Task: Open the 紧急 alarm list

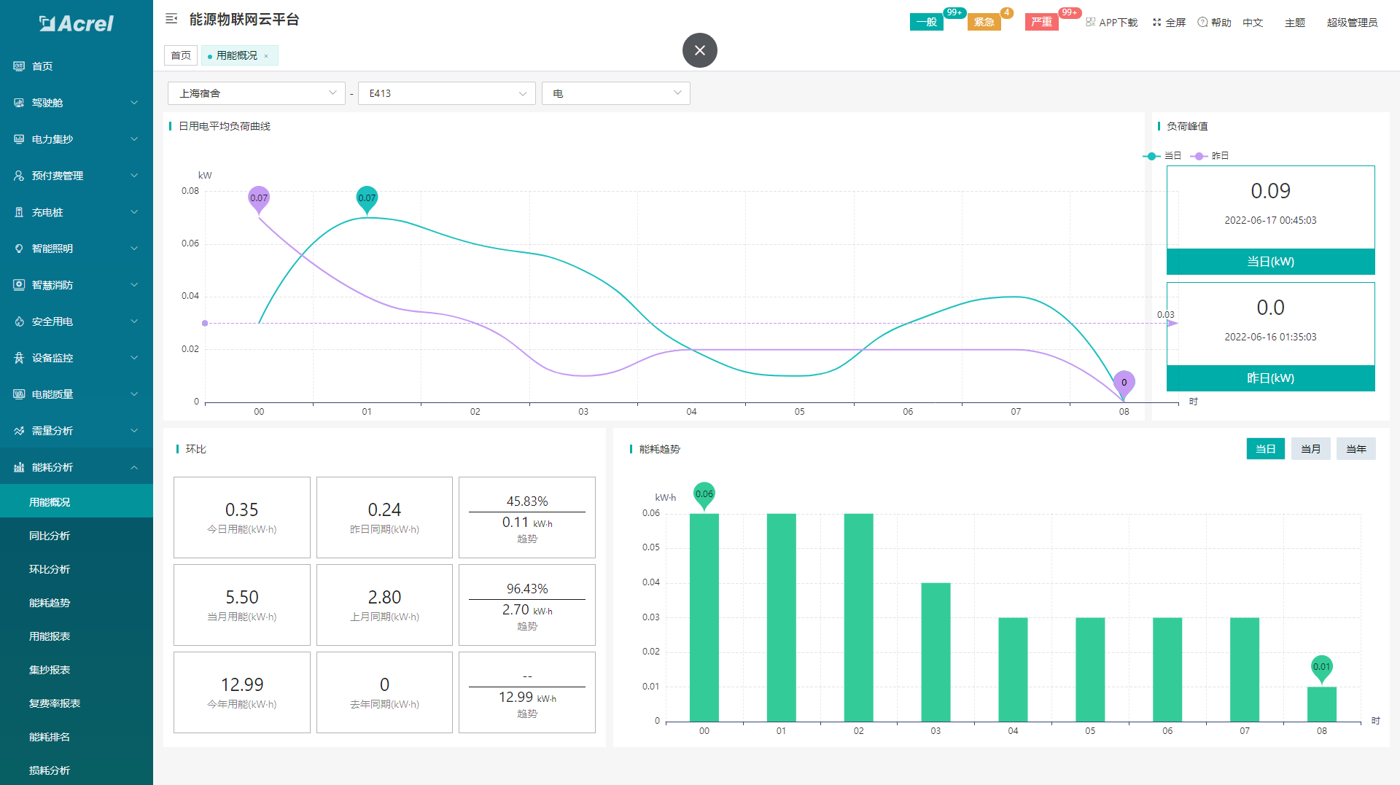Action: pyautogui.click(x=984, y=22)
